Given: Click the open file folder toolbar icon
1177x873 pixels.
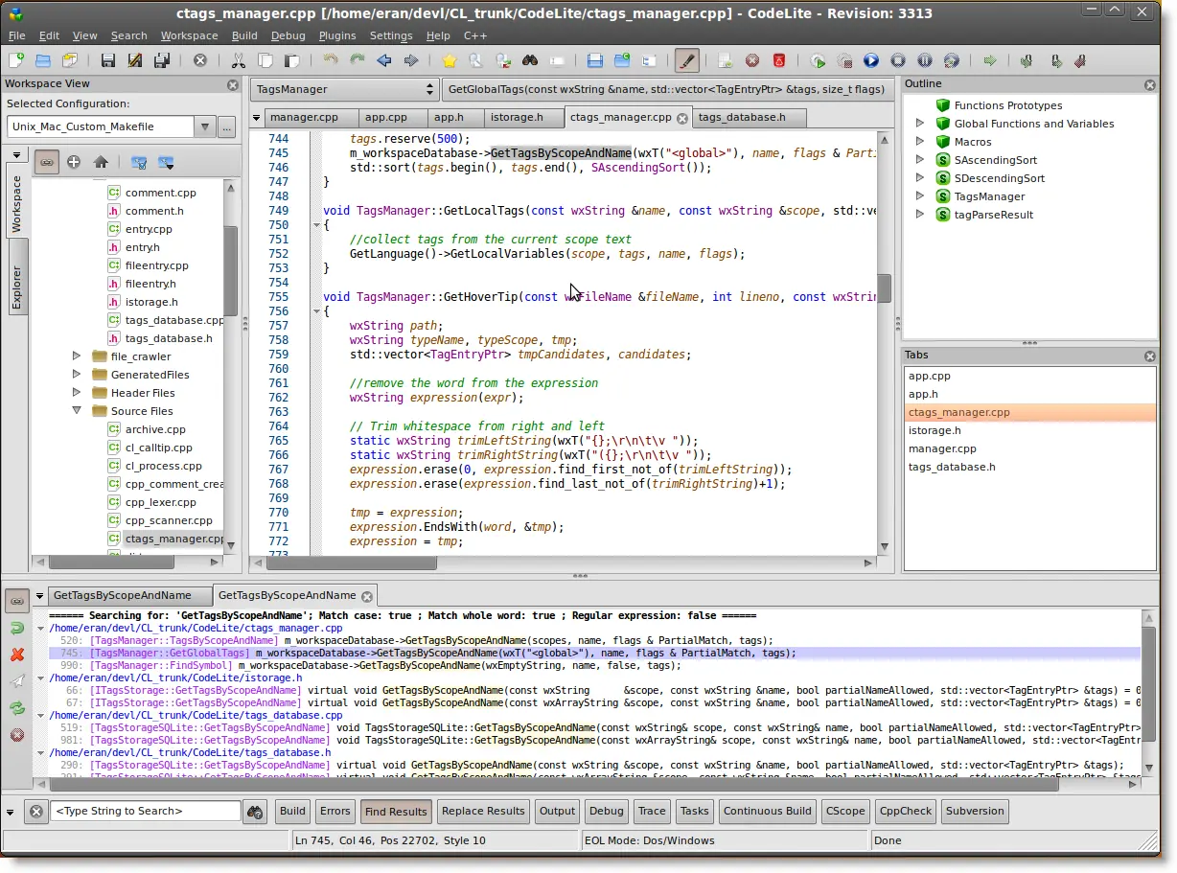Looking at the screenshot, I should 43,60.
